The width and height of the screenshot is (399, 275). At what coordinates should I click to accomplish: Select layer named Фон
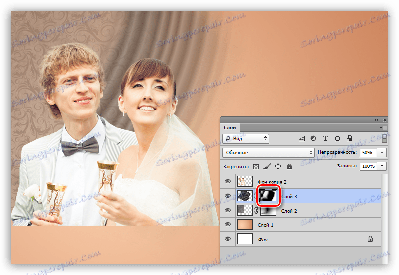click(x=263, y=240)
